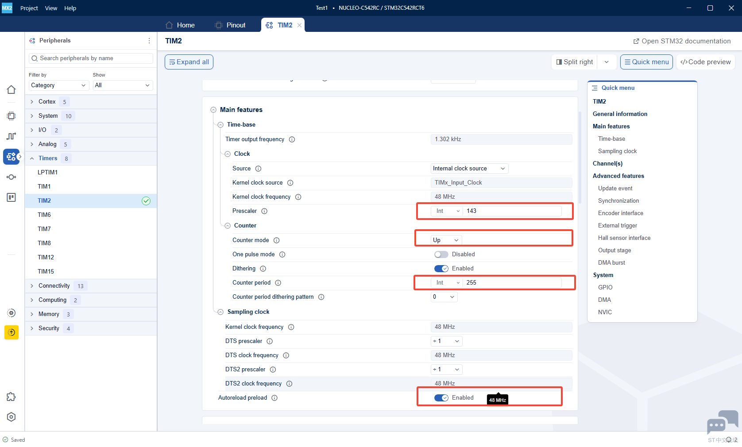The image size is (742, 447).
Task: Open the chat assistant bubble icon
Action: [x=723, y=422]
